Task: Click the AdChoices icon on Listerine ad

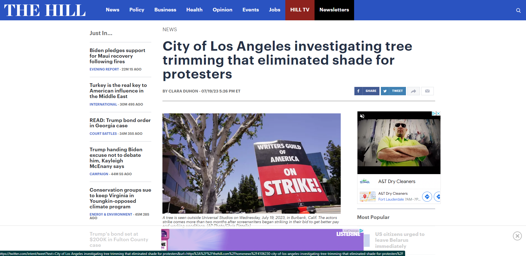Action: tap(361, 231)
